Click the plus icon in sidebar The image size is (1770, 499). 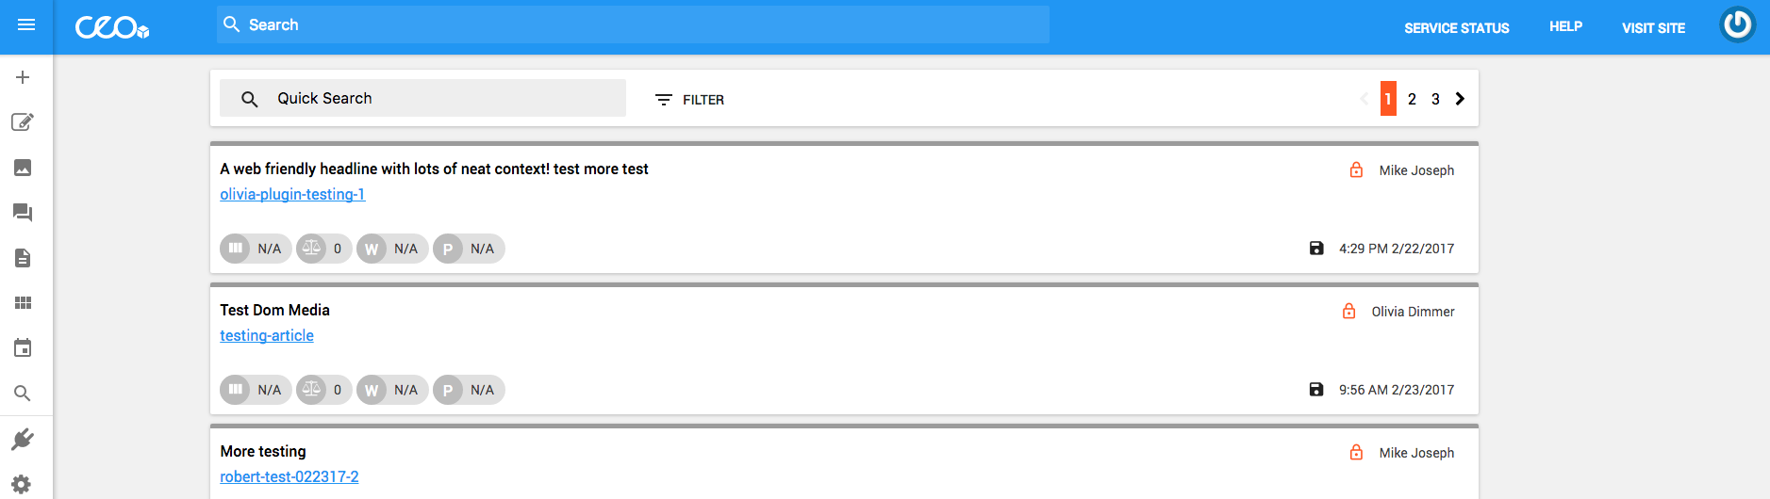coord(23,77)
